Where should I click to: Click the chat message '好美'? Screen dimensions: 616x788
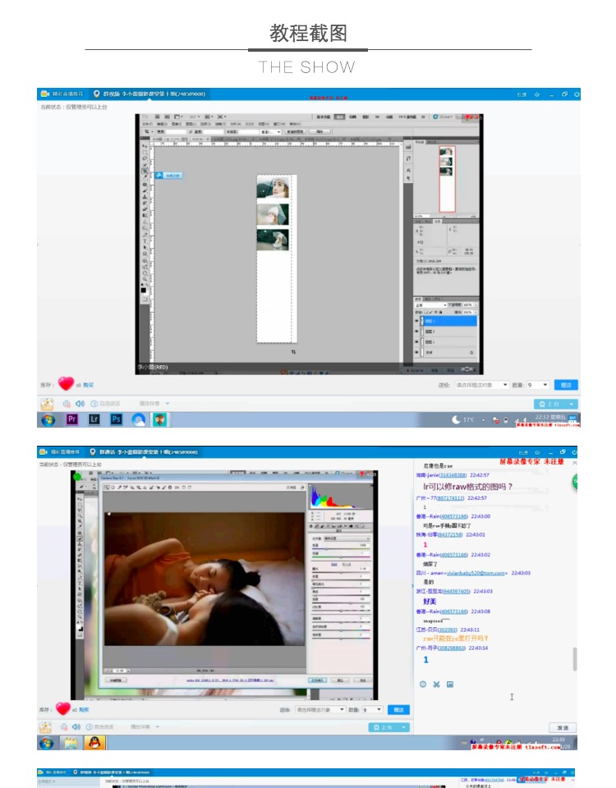pyautogui.click(x=430, y=601)
